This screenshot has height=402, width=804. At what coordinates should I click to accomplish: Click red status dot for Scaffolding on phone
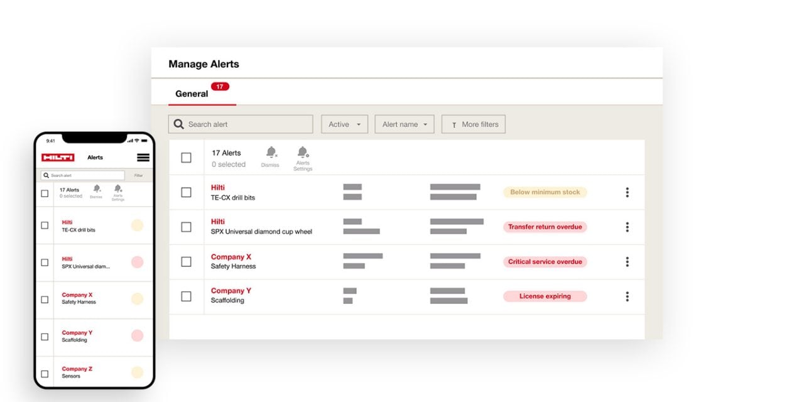click(137, 335)
